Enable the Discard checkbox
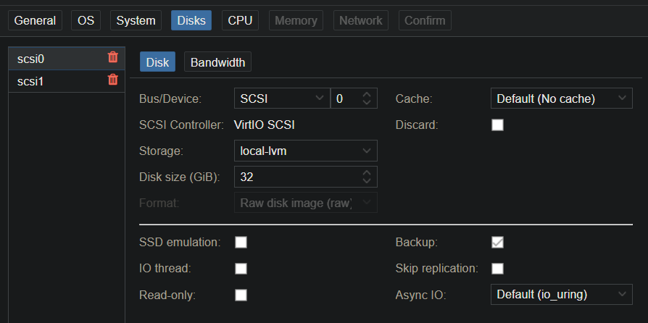Image resolution: width=648 pixels, height=323 pixels. click(x=497, y=125)
